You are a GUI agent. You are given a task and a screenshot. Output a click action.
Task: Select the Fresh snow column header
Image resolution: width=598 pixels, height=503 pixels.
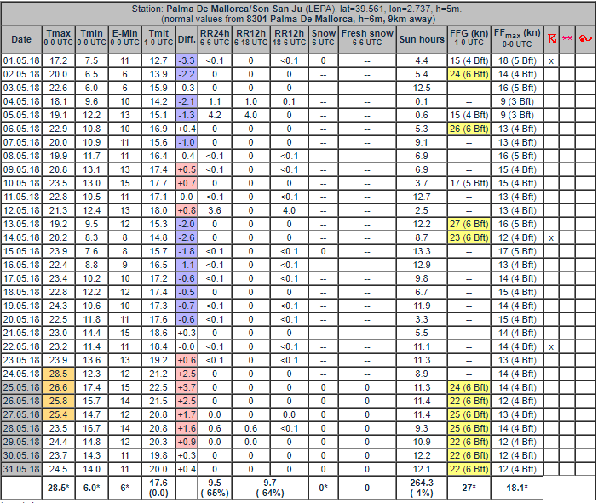pyautogui.click(x=366, y=39)
